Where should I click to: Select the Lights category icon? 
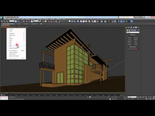coord(131,30)
